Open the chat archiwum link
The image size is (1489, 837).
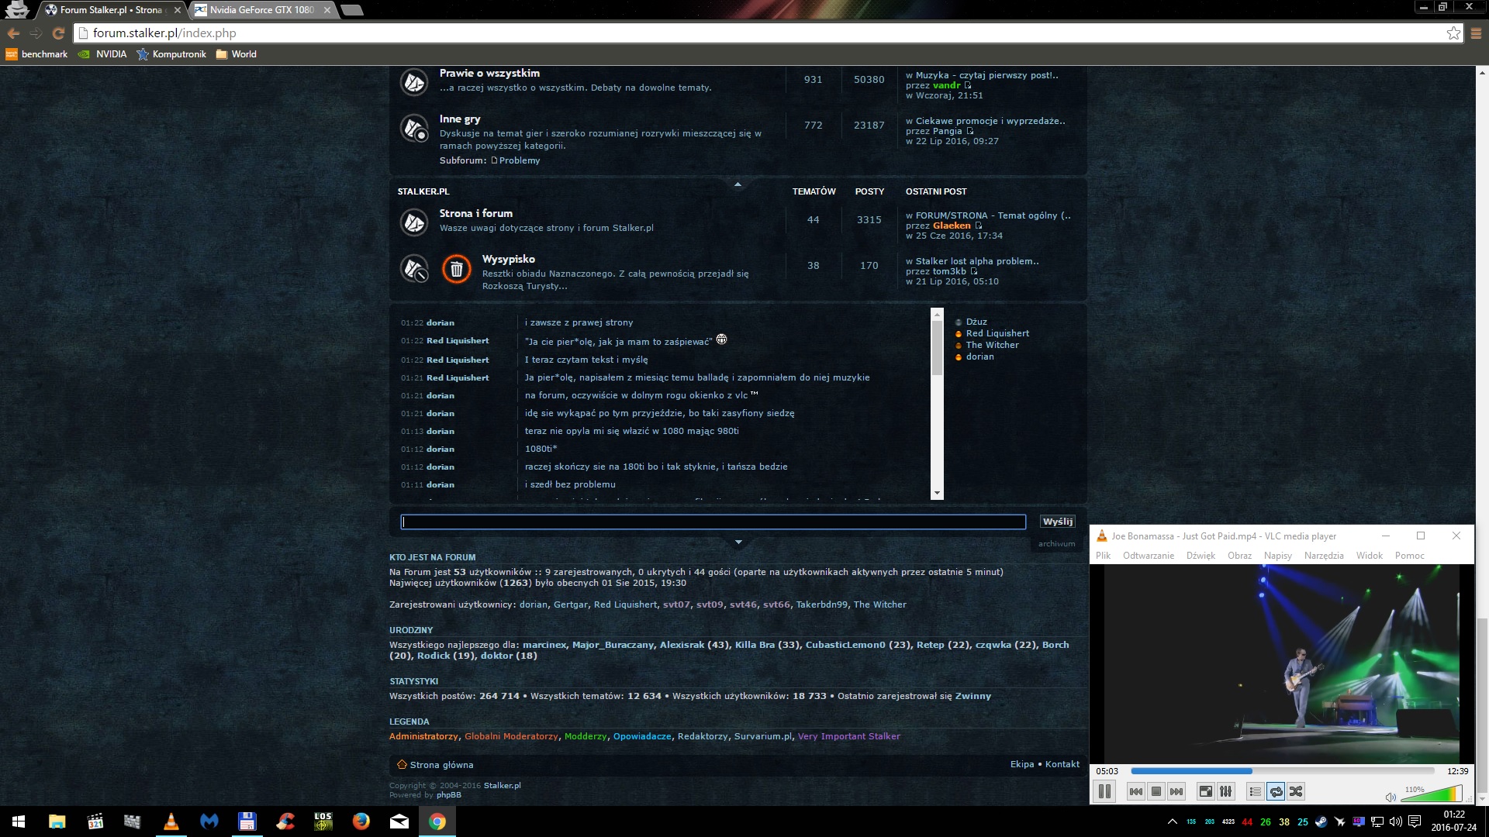1056,543
